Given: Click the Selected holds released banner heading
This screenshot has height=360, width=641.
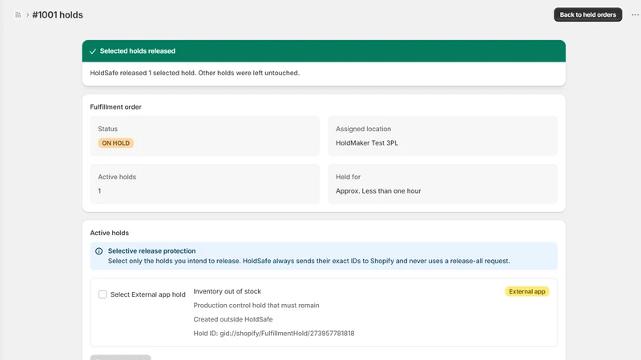Looking at the screenshot, I should pyautogui.click(x=137, y=51).
